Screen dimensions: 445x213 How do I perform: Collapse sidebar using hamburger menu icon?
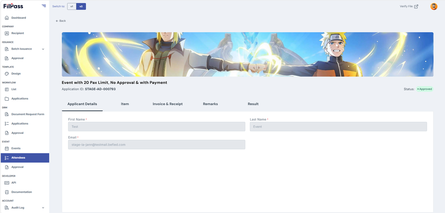pyautogui.click(x=44, y=6)
